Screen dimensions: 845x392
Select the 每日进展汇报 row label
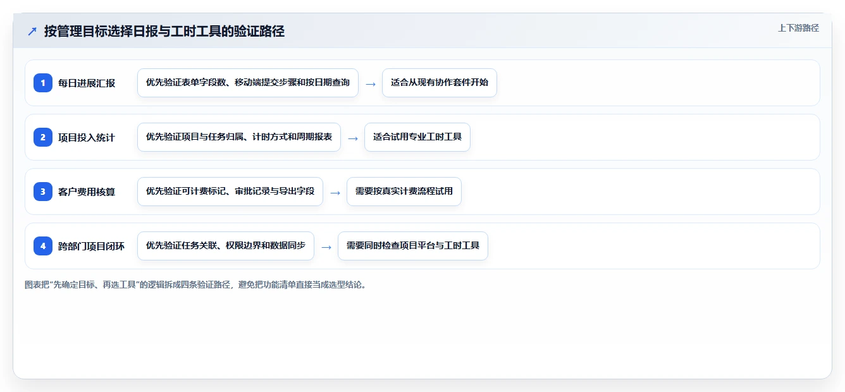coord(87,83)
